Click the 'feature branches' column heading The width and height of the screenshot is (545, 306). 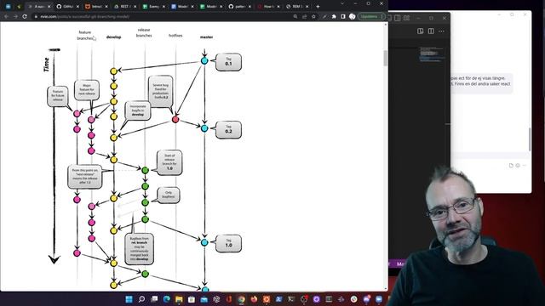click(85, 35)
